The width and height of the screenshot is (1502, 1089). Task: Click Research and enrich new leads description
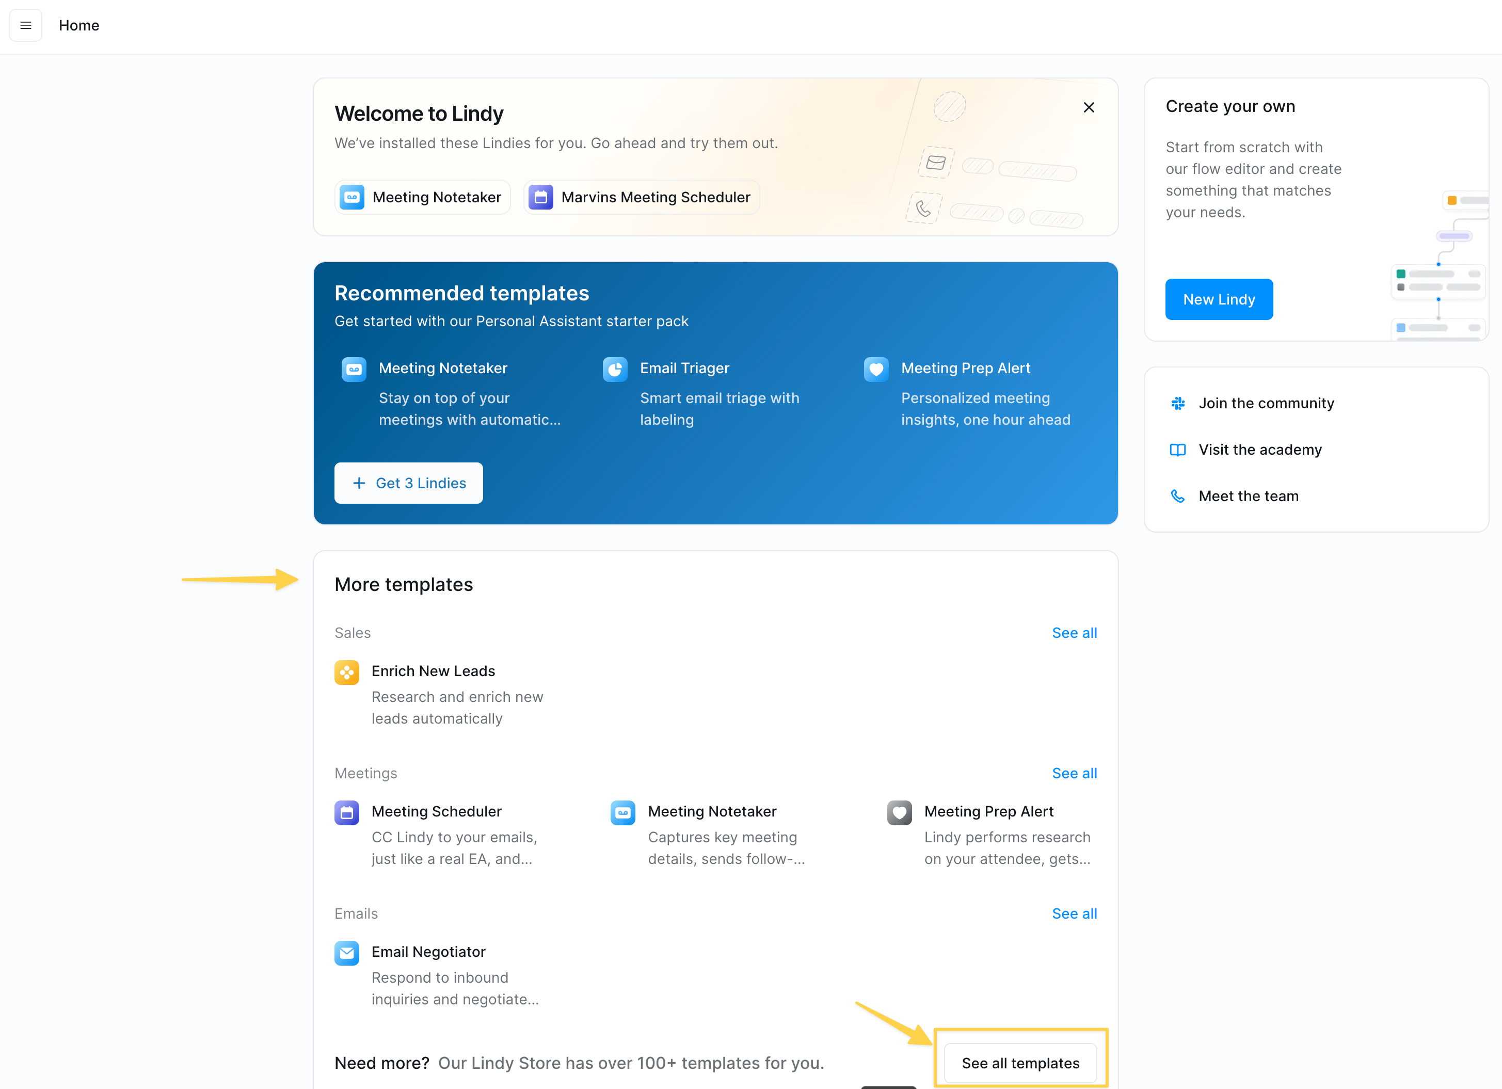click(457, 708)
